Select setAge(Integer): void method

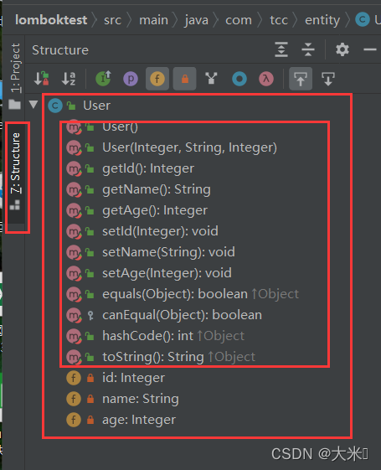click(x=167, y=273)
